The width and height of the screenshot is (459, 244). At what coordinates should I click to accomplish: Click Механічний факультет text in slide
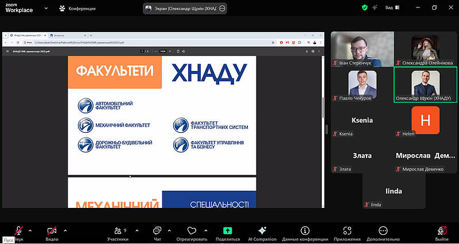pyautogui.click(x=123, y=125)
